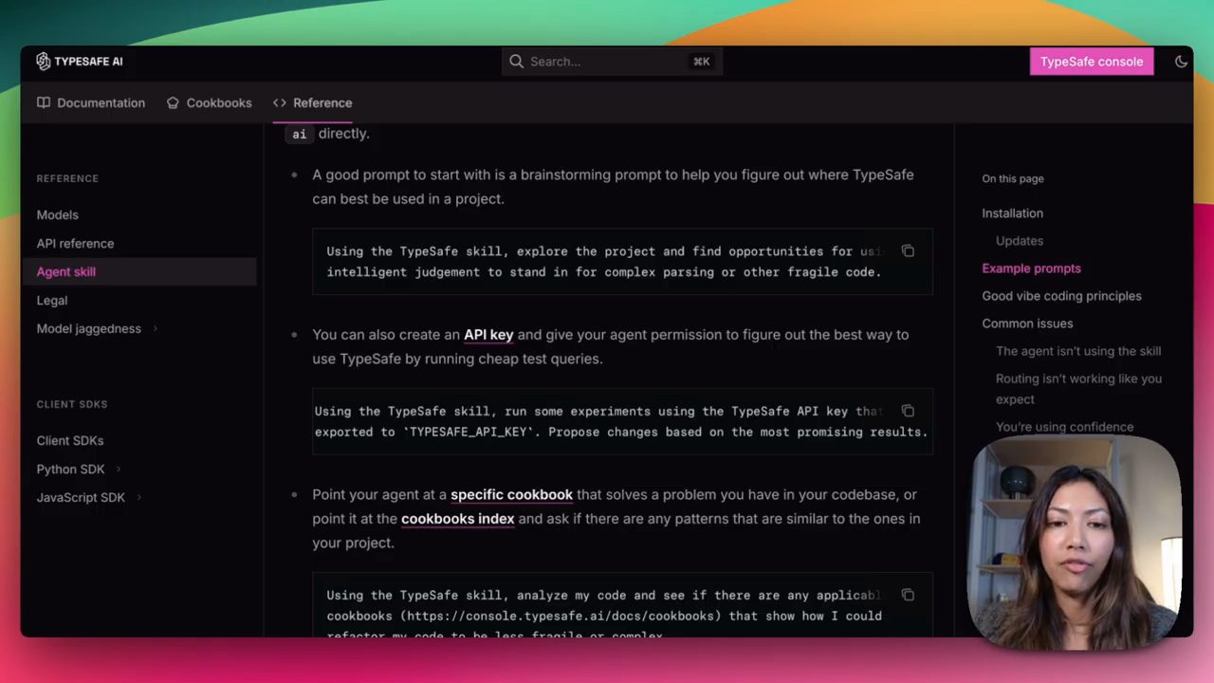Jump to Common issues section

pyautogui.click(x=1027, y=323)
